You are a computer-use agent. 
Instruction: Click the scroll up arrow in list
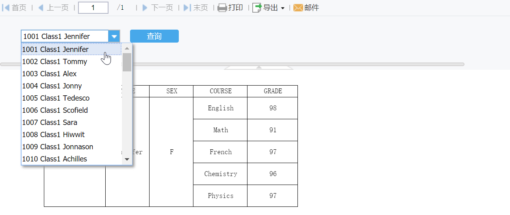click(127, 48)
